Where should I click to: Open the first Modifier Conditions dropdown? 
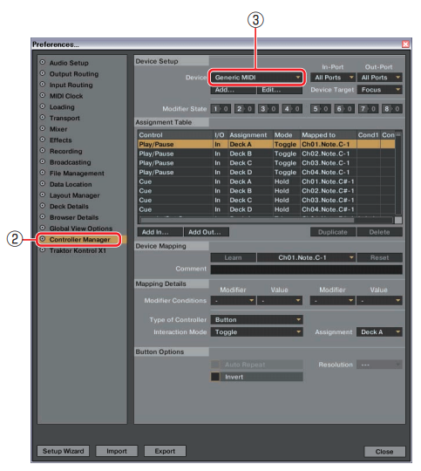point(234,300)
